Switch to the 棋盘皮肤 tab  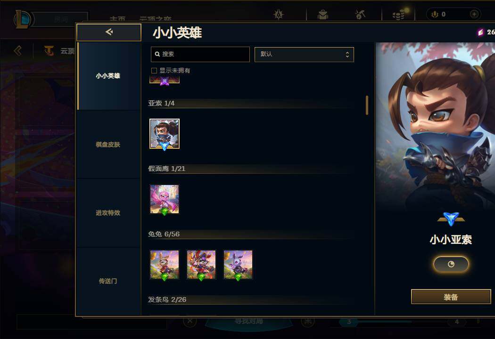(x=108, y=145)
